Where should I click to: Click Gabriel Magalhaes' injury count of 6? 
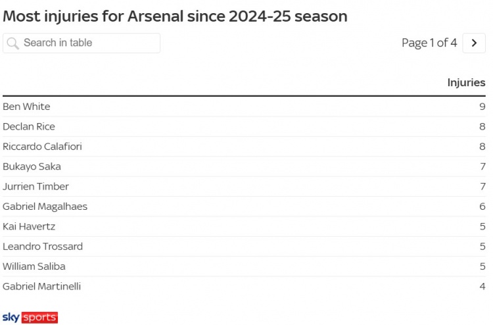(482, 207)
